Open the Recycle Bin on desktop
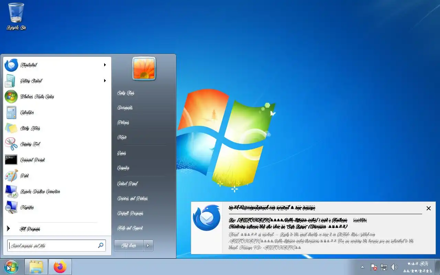 pyautogui.click(x=16, y=16)
